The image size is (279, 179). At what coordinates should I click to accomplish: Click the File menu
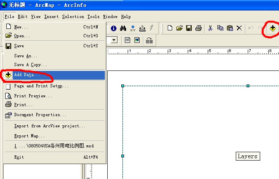pyautogui.click(x=10, y=16)
